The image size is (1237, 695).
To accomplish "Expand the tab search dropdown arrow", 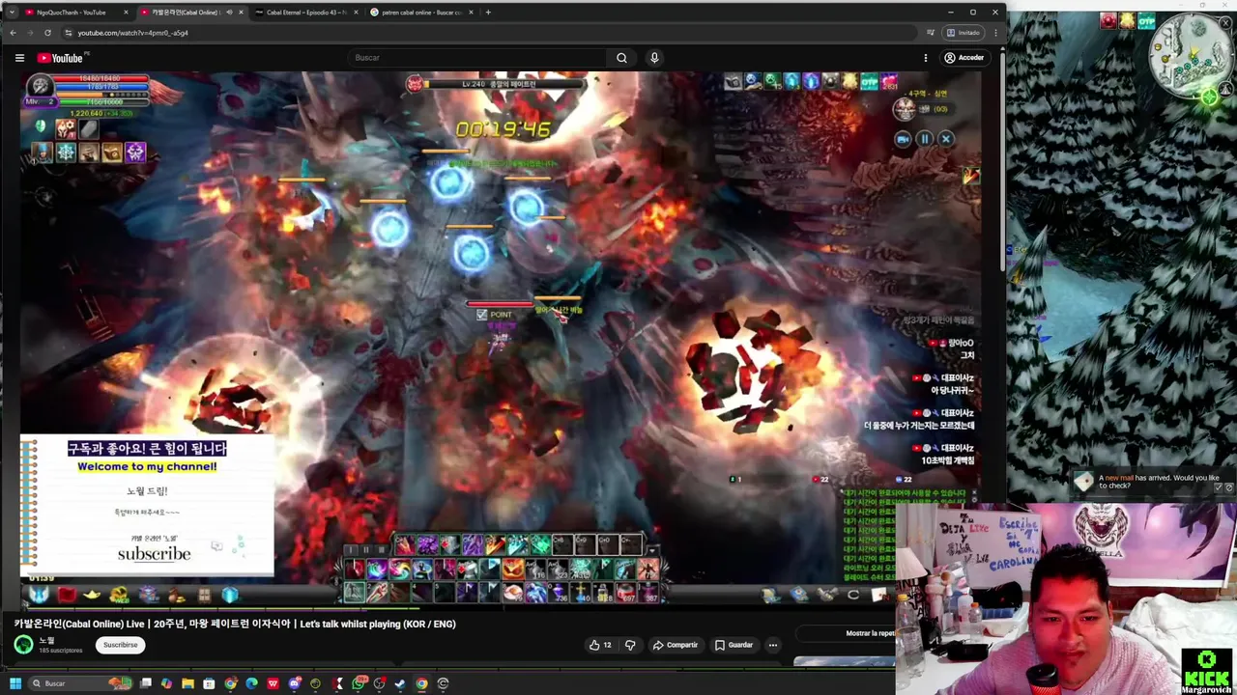I will 11,13.
